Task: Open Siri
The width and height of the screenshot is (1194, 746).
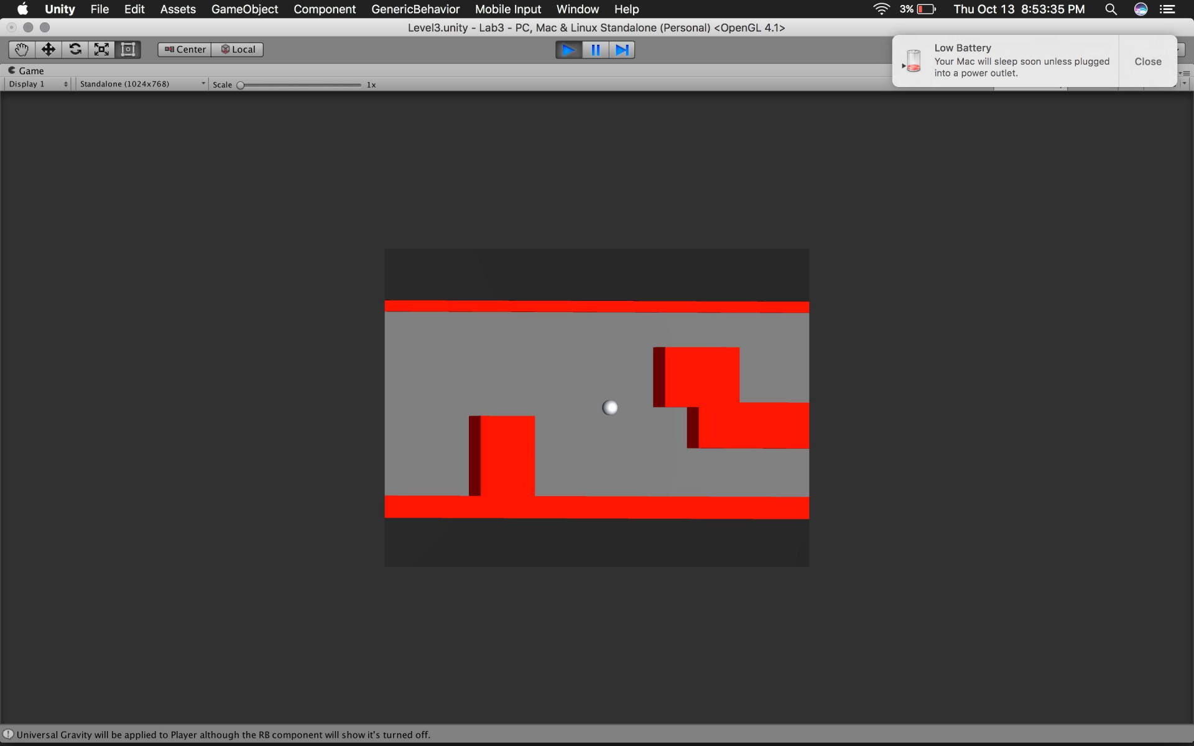Action: point(1141,9)
